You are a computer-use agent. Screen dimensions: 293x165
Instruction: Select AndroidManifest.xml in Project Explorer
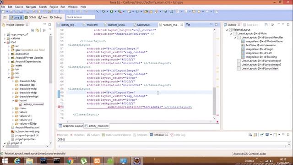point(27,127)
